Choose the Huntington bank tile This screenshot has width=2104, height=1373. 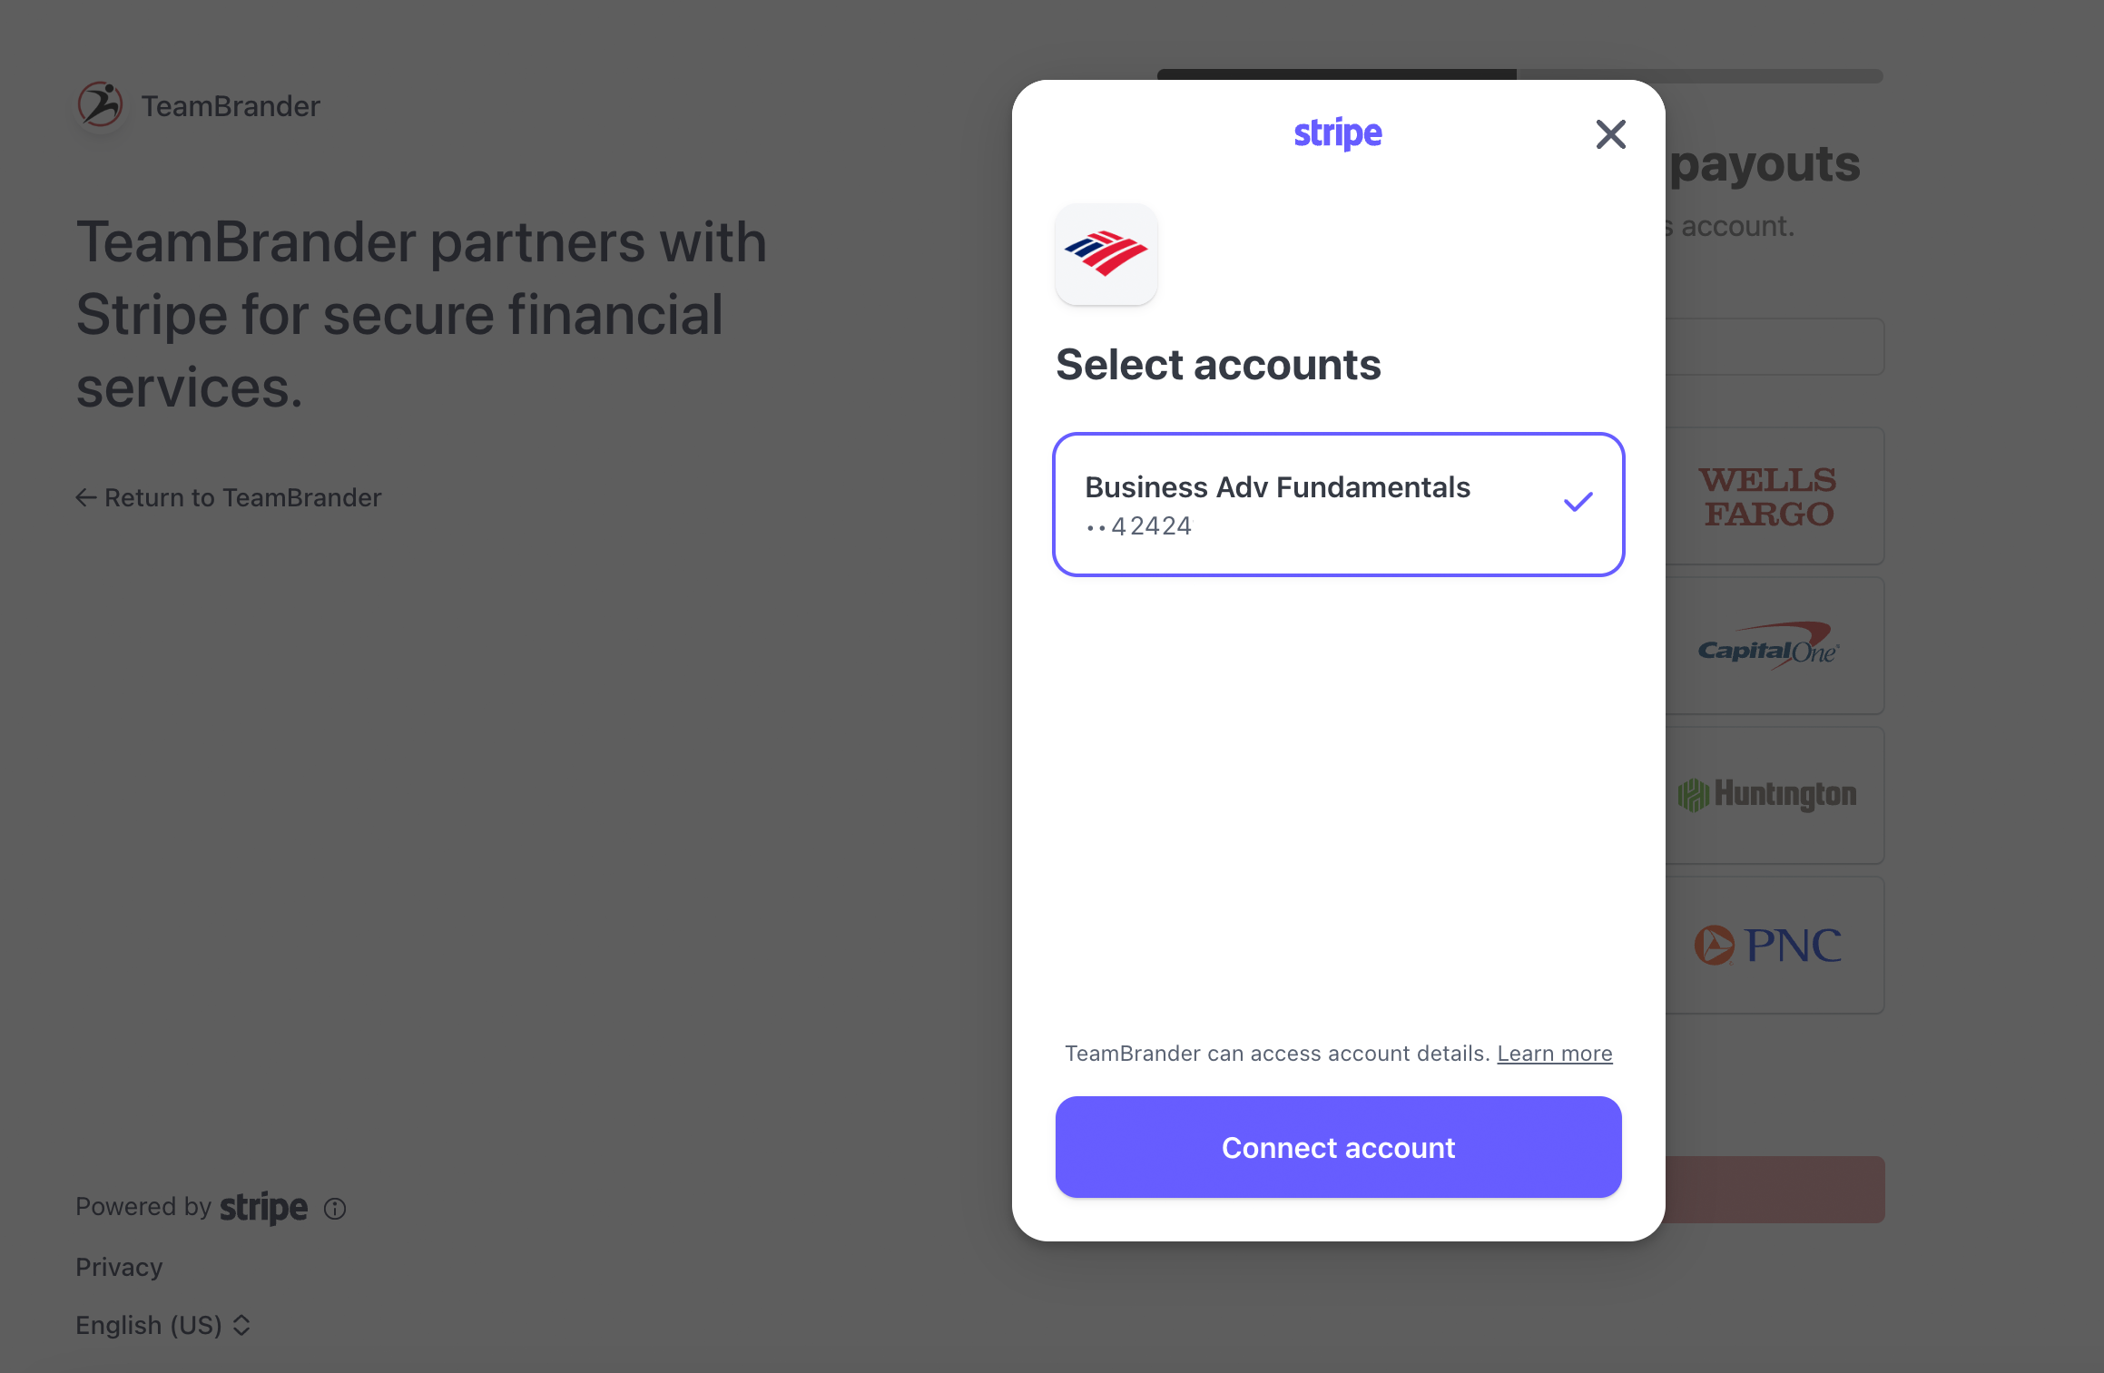(x=1775, y=796)
